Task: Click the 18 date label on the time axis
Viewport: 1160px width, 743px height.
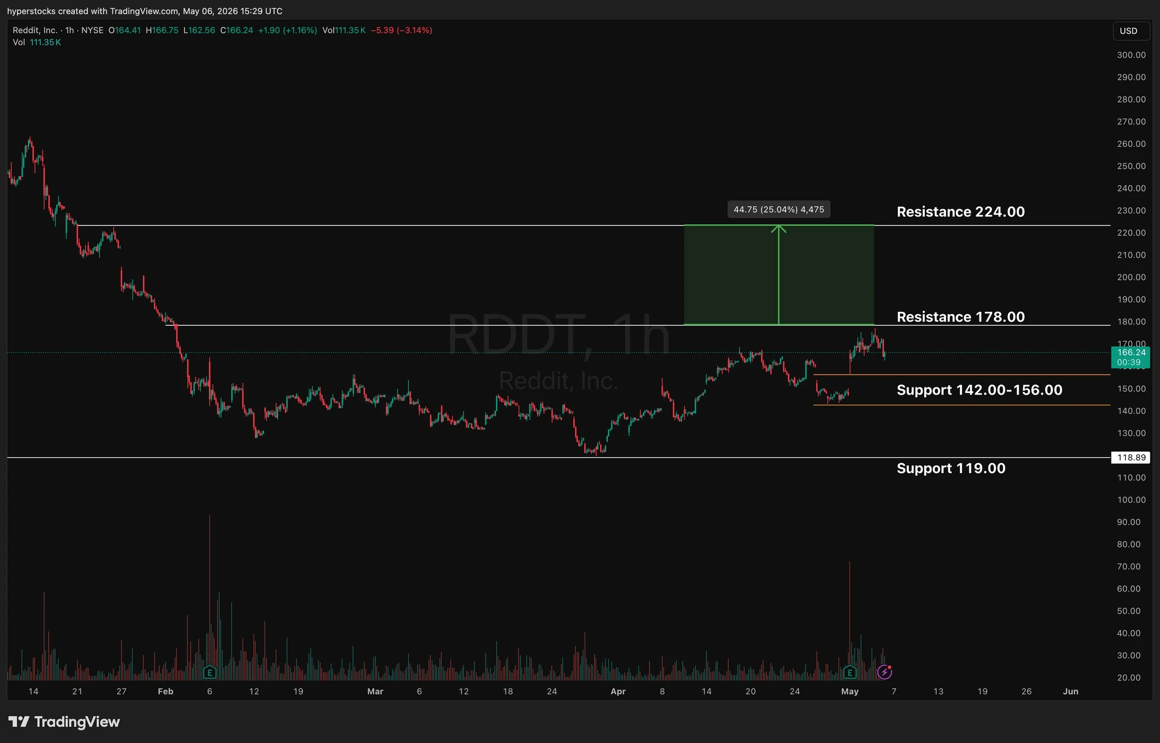Action: coord(508,691)
